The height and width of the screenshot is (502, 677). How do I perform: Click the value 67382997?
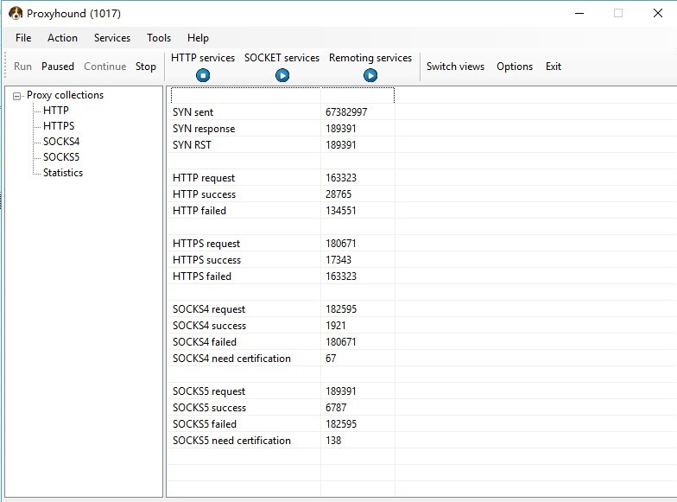(x=346, y=112)
